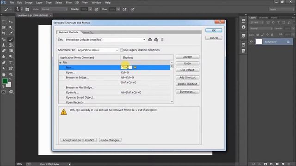The height and width of the screenshot is (166, 296).
Task: Toggle Quick Mask mode icon
Action: coord(4,92)
